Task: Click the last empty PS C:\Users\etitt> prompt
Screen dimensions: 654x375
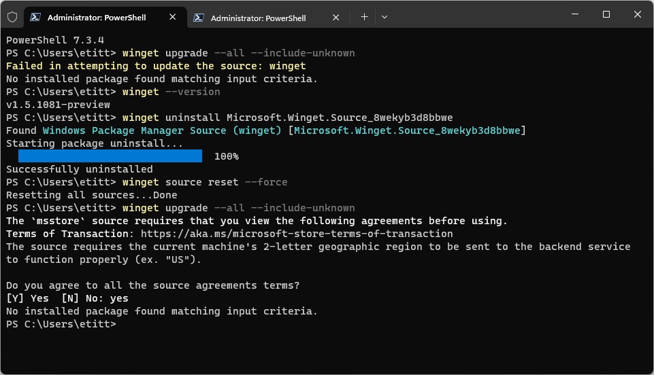Action: point(61,324)
